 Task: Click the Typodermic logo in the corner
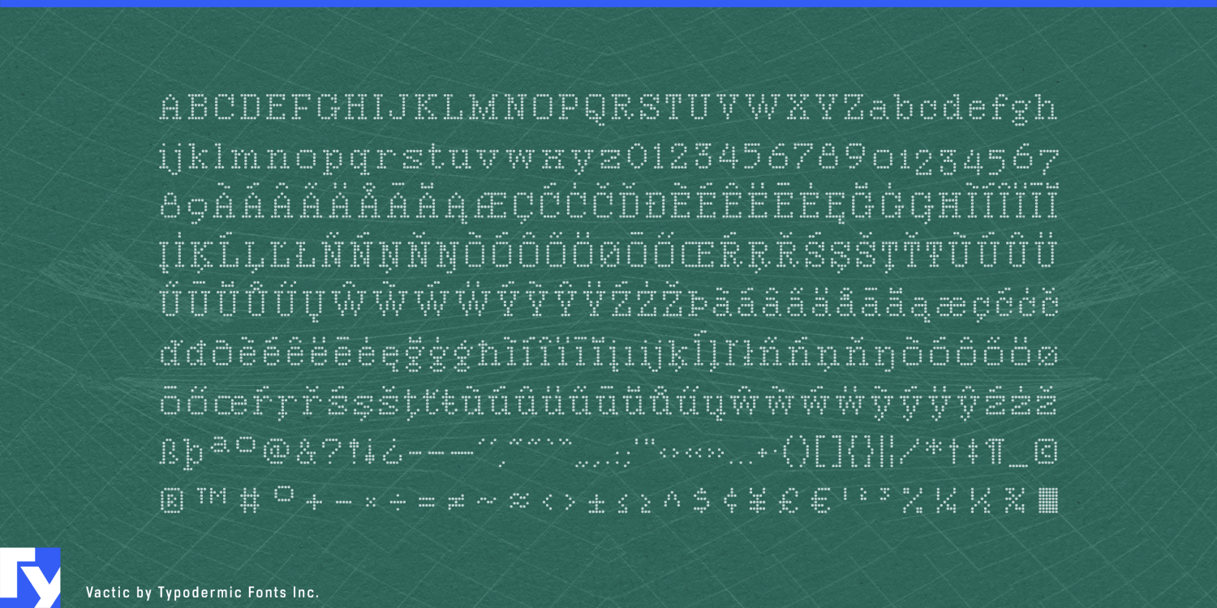tap(30, 577)
